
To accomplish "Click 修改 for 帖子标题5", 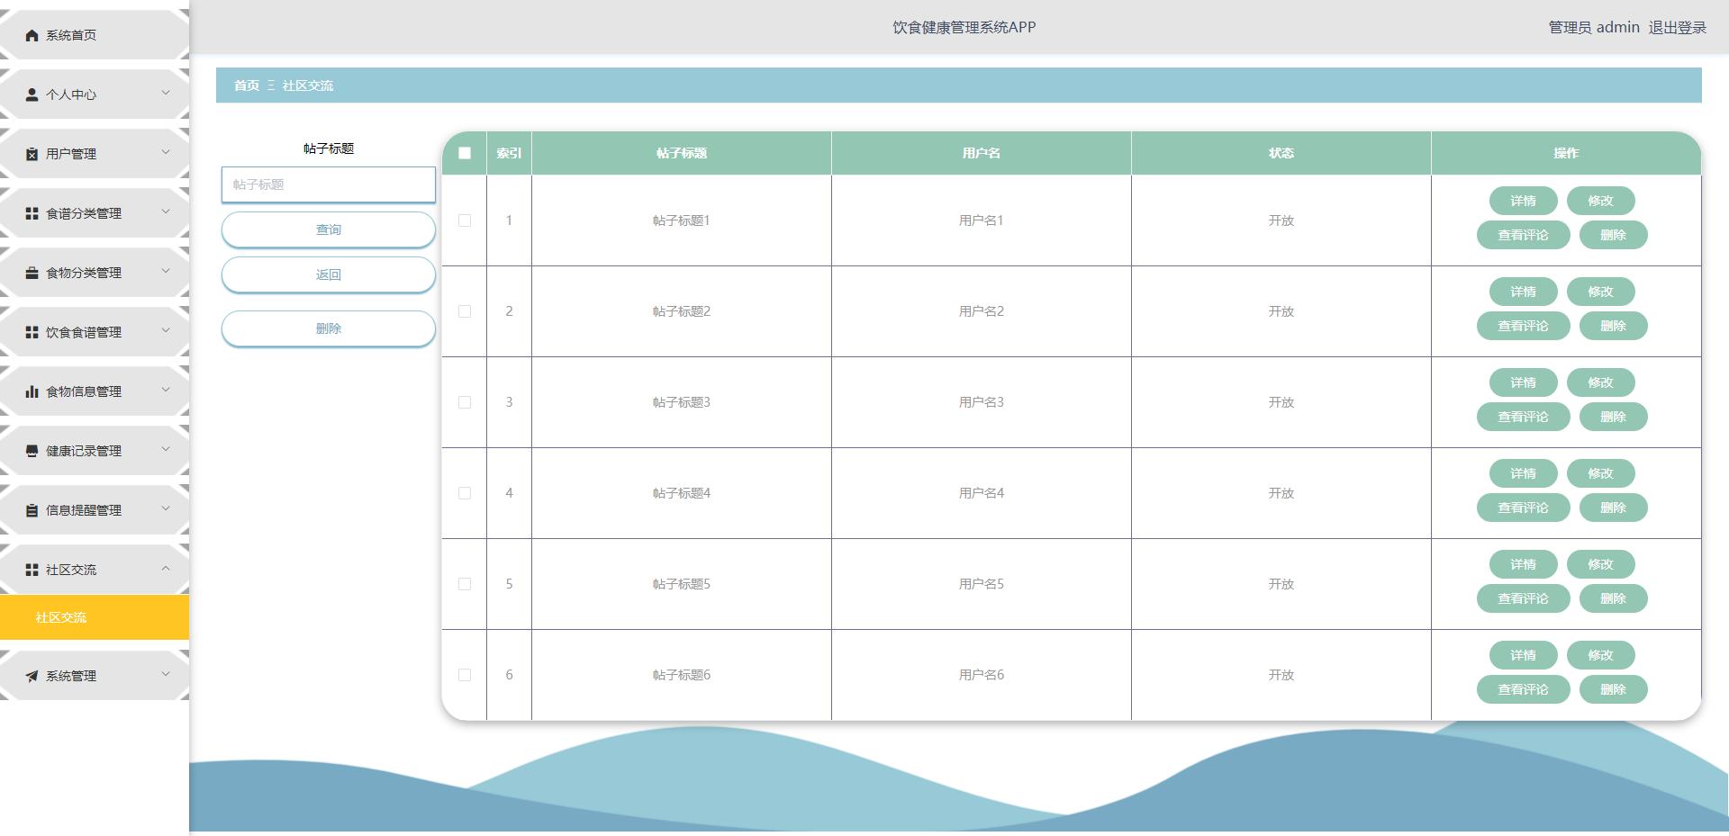I will click(x=1600, y=564).
